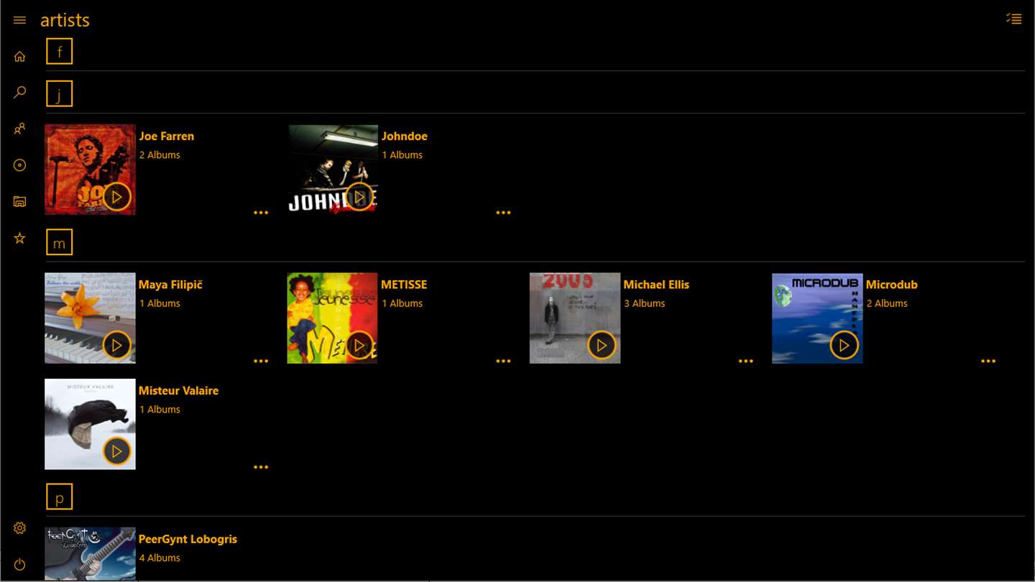This screenshot has width=1035, height=582.
Task: Jump via letter group header j
Action: pyautogui.click(x=59, y=94)
